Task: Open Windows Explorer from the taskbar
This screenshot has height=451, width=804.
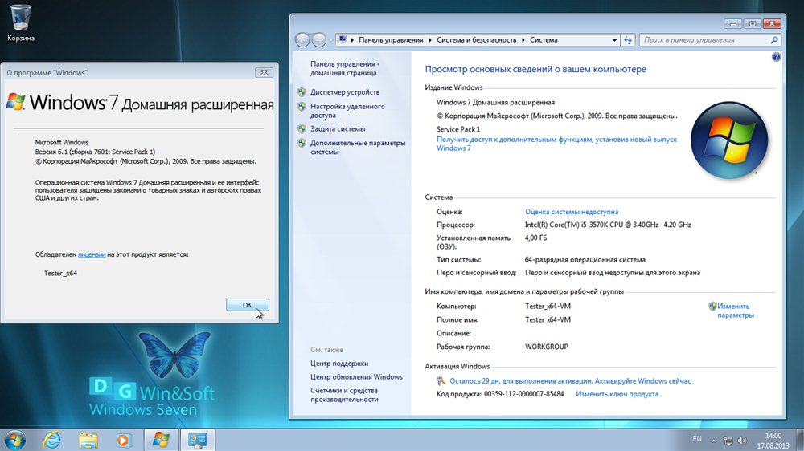Action: click(x=88, y=439)
